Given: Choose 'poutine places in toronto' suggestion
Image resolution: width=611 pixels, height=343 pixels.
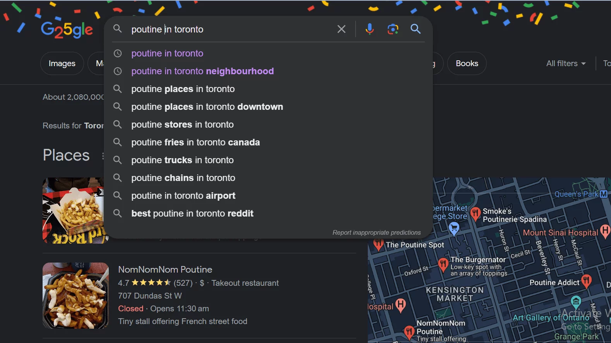Looking at the screenshot, I should tap(183, 89).
